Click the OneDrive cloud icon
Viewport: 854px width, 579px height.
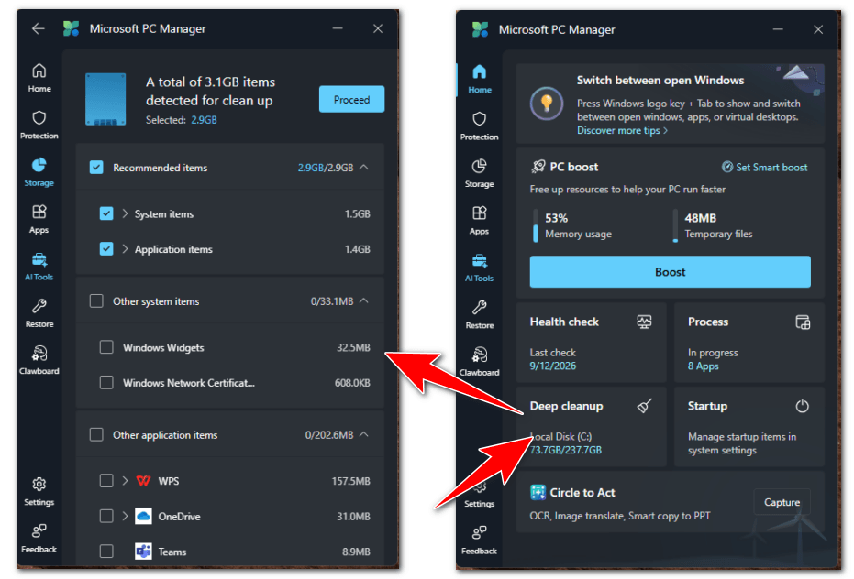click(143, 516)
